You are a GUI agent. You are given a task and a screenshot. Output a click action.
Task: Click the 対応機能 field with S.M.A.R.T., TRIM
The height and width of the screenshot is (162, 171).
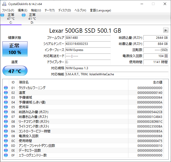pyautogui.click(x=117, y=74)
